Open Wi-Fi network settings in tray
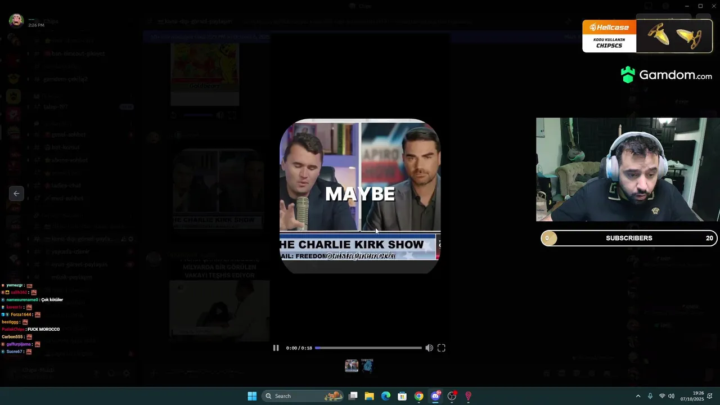720x405 pixels. pyautogui.click(x=662, y=396)
